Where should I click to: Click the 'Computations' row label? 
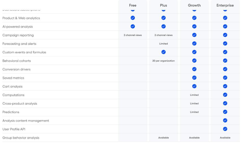[x=13, y=95]
